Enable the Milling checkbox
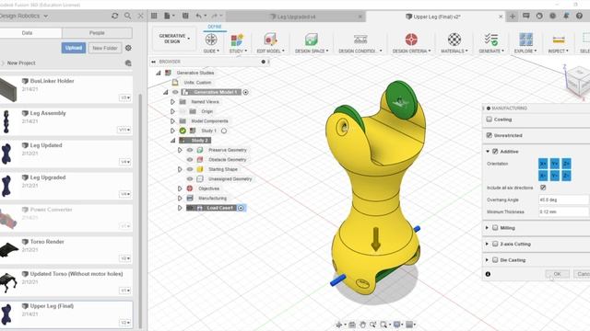Viewport: 590px width, 331px height. pyautogui.click(x=495, y=228)
